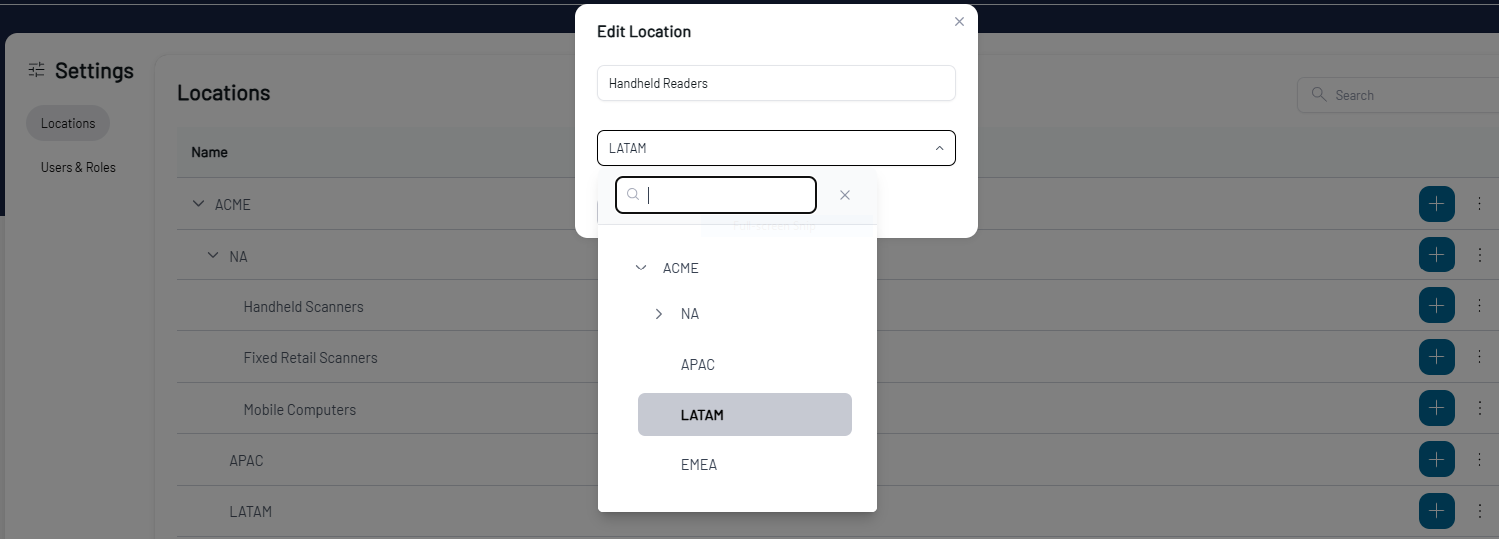This screenshot has width=1499, height=539.
Task: Collapse the NA row in the Locations table
Action: (212, 256)
